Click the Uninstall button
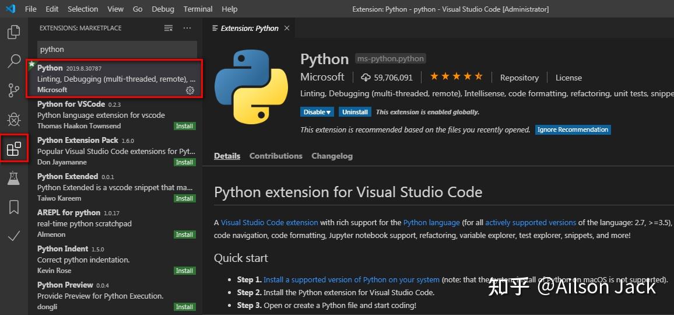Screen dimensions: 674x315 tap(355, 112)
